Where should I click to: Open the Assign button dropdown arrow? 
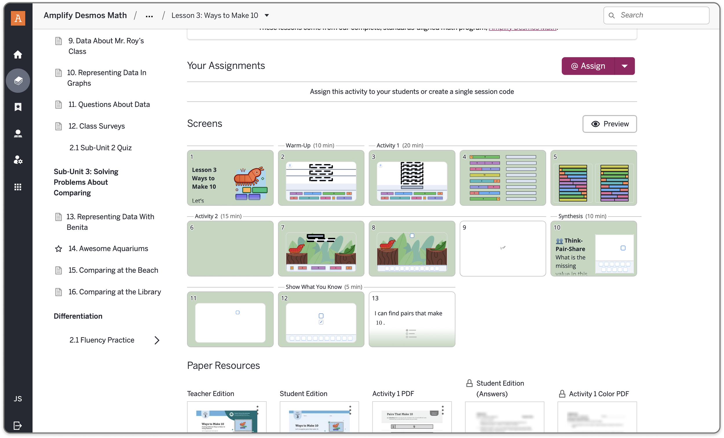point(625,66)
